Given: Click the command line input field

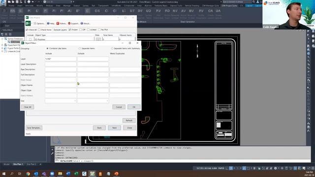Looking at the screenshot, I should (183, 161).
